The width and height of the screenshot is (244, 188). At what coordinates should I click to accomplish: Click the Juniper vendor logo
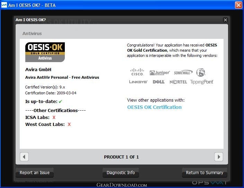tap(159, 73)
